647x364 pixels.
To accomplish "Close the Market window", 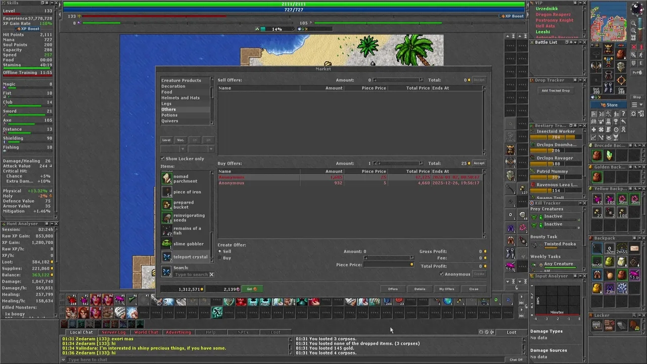I will (x=474, y=289).
